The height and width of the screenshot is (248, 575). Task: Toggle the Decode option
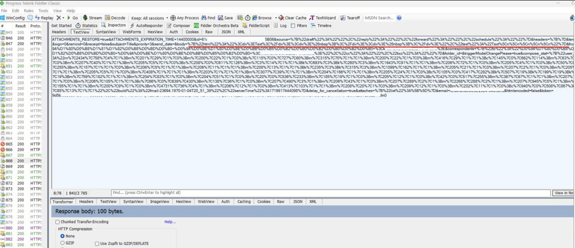(115, 18)
